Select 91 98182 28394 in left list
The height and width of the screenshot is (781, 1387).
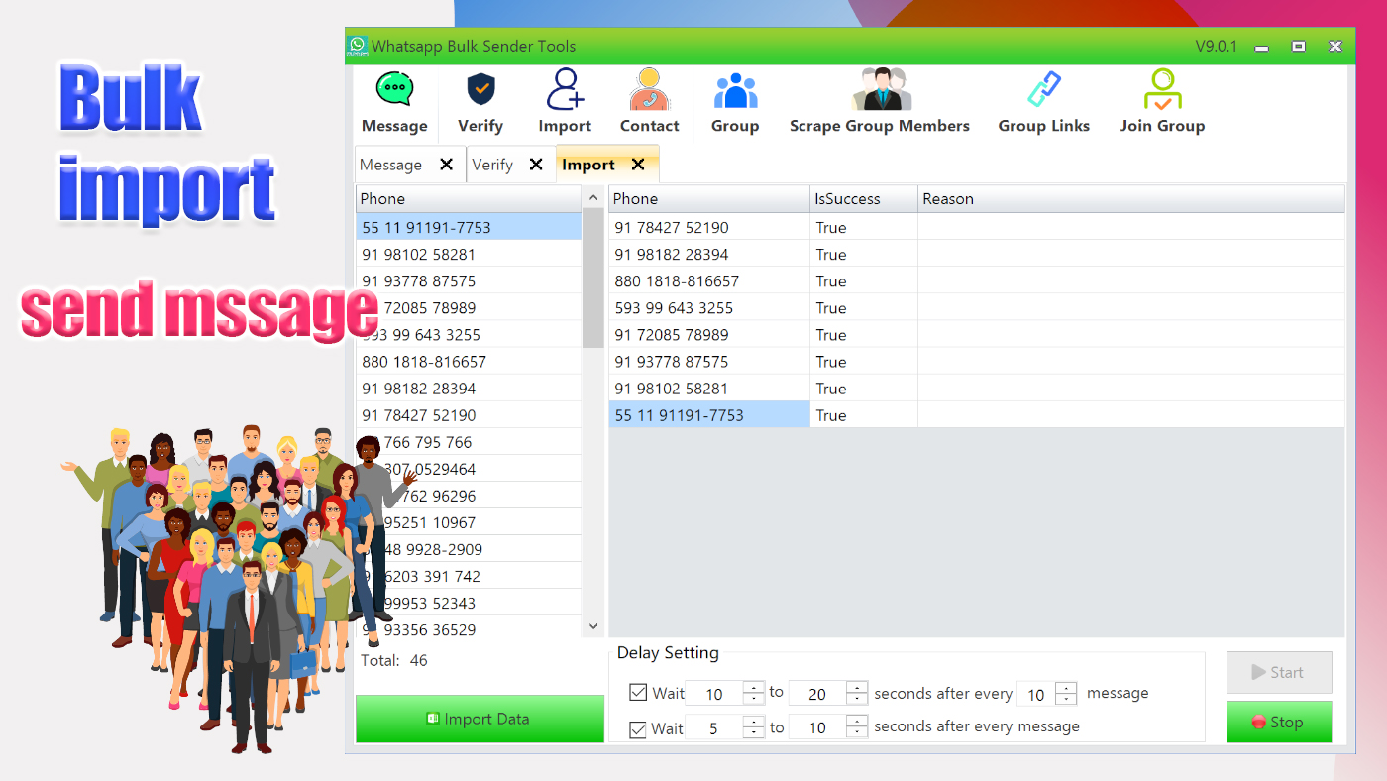pos(469,388)
